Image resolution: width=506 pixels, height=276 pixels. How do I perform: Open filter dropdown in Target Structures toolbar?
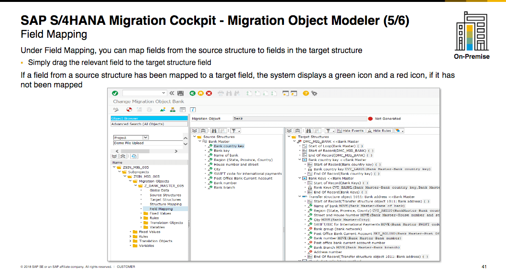[x=330, y=131]
